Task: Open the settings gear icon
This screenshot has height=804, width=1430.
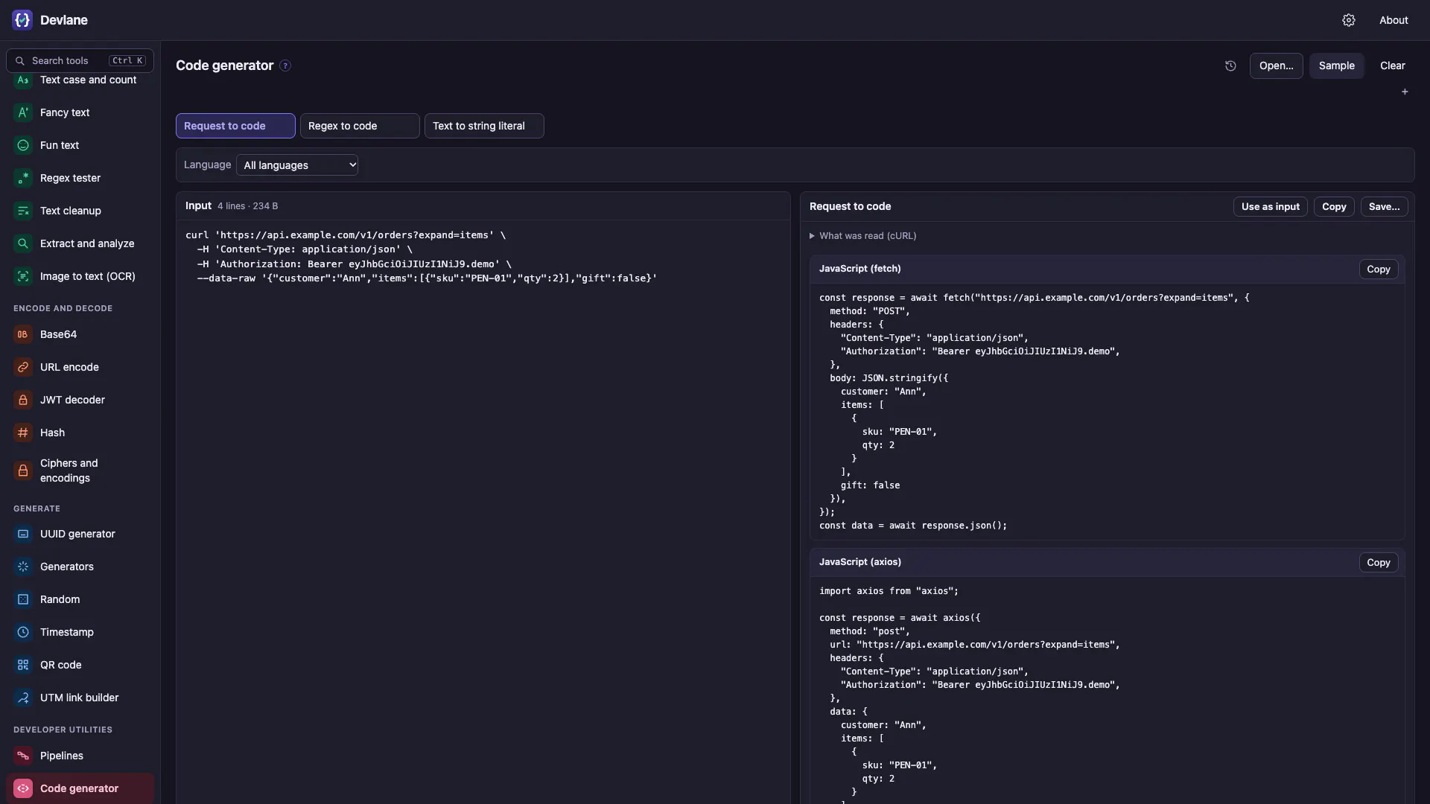Action: tap(1349, 20)
